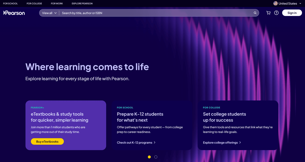This screenshot has width=305, height=162.
Task: Select the second carousel slide dot
Action: point(156,157)
